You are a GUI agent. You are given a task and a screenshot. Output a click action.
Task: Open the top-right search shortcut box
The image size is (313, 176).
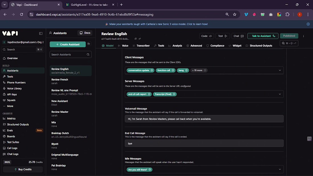[x=289, y=43]
